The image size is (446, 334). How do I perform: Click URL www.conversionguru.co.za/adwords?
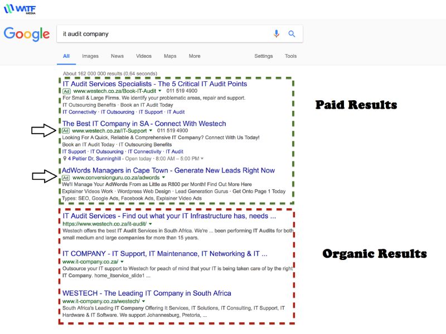click(116, 178)
